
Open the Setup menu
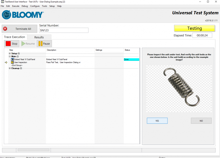pyautogui.click(x=52, y=6)
